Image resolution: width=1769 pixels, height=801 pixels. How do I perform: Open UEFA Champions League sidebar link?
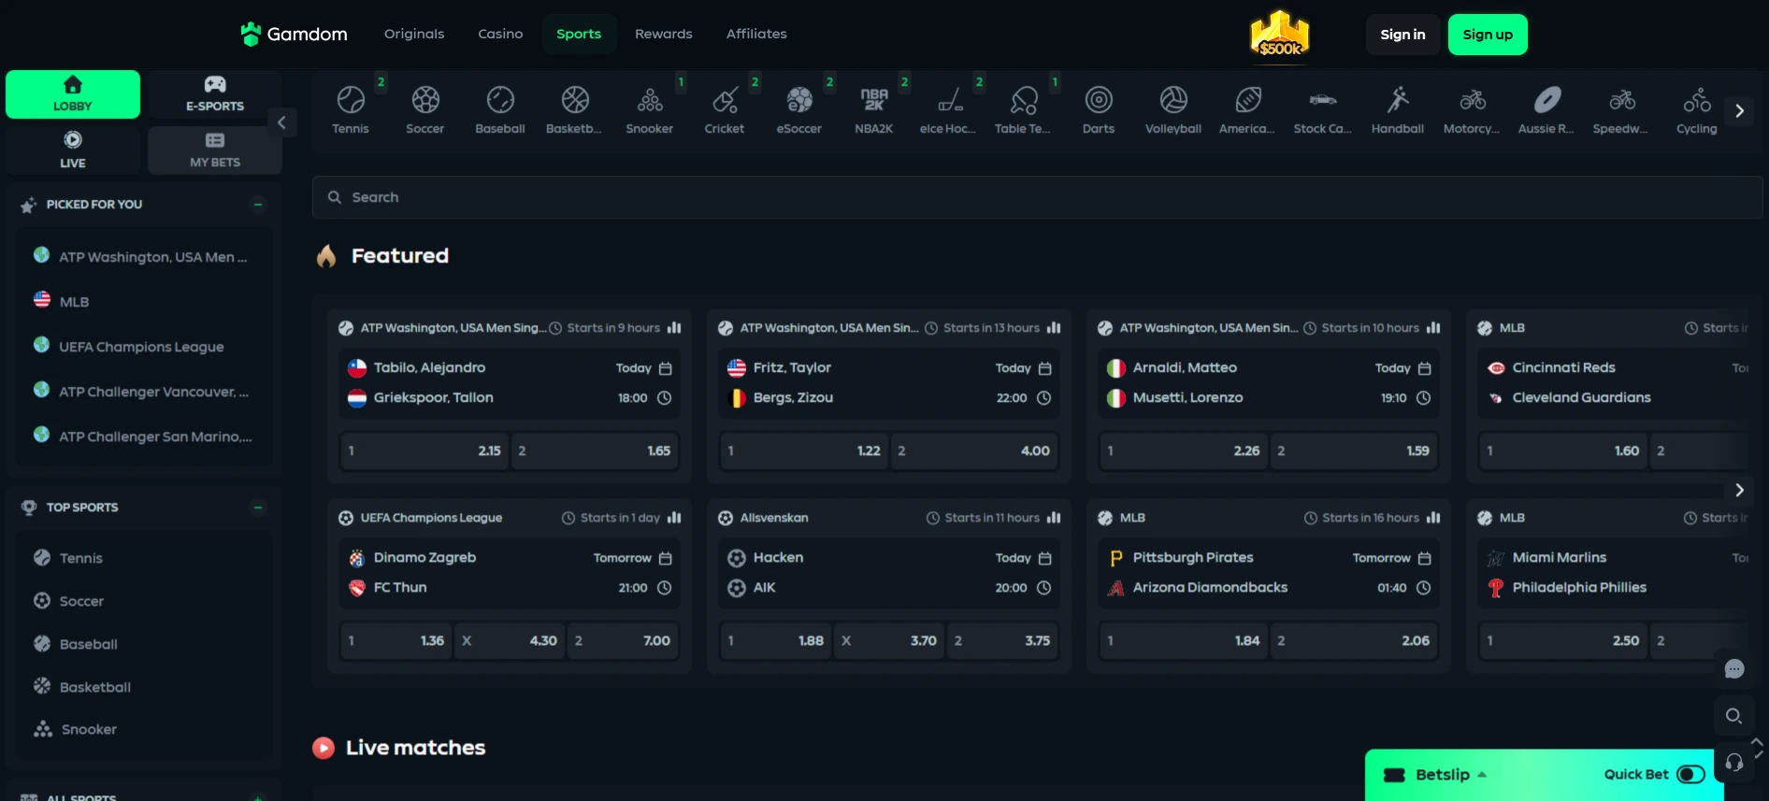[143, 346]
